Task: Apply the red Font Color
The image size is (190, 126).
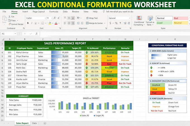Action: (56, 23)
